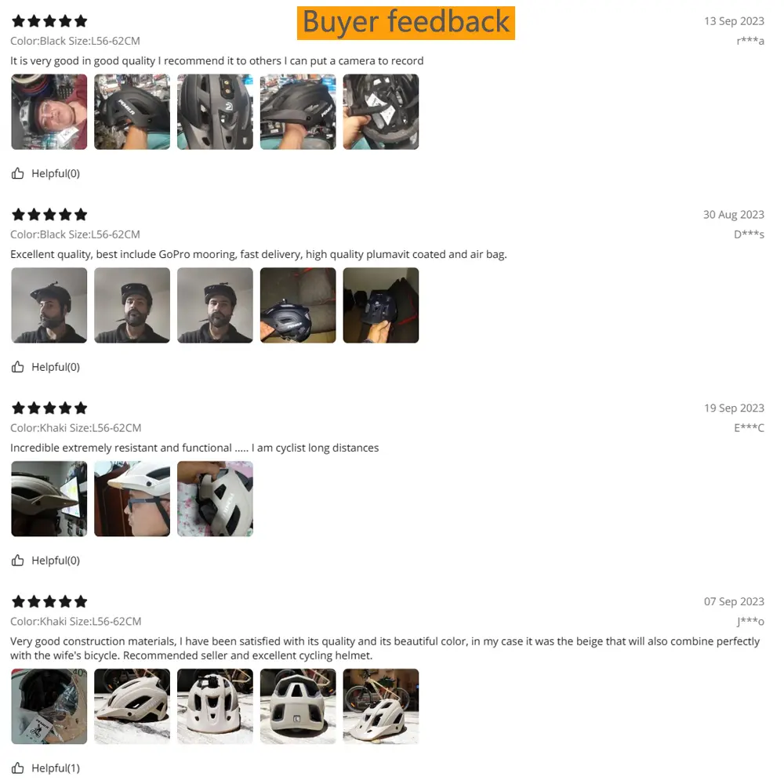Click Helpful(1) text on last review
Viewport: 784px width, 784px height.
(56, 768)
